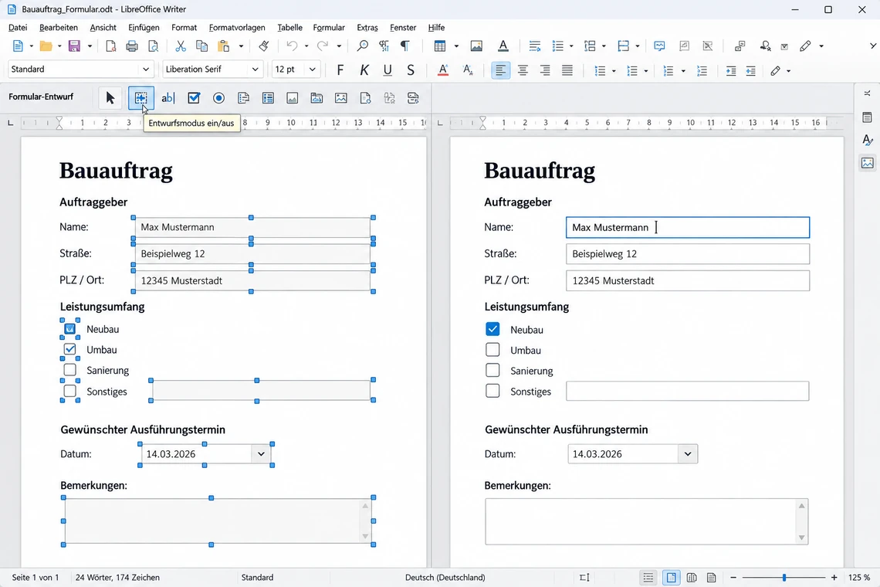Justify text alignment icon
This screenshot has height=587, width=880.
(x=567, y=70)
